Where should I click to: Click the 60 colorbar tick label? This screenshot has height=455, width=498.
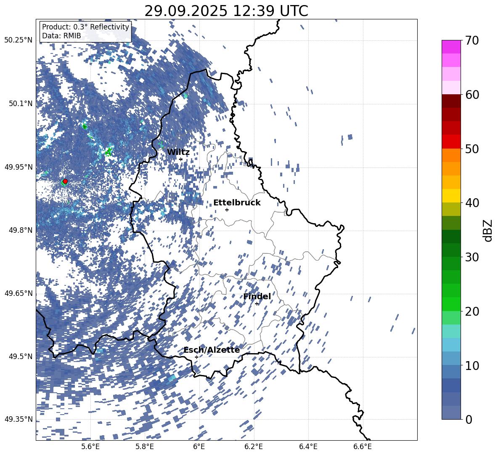[x=472, y=94]
